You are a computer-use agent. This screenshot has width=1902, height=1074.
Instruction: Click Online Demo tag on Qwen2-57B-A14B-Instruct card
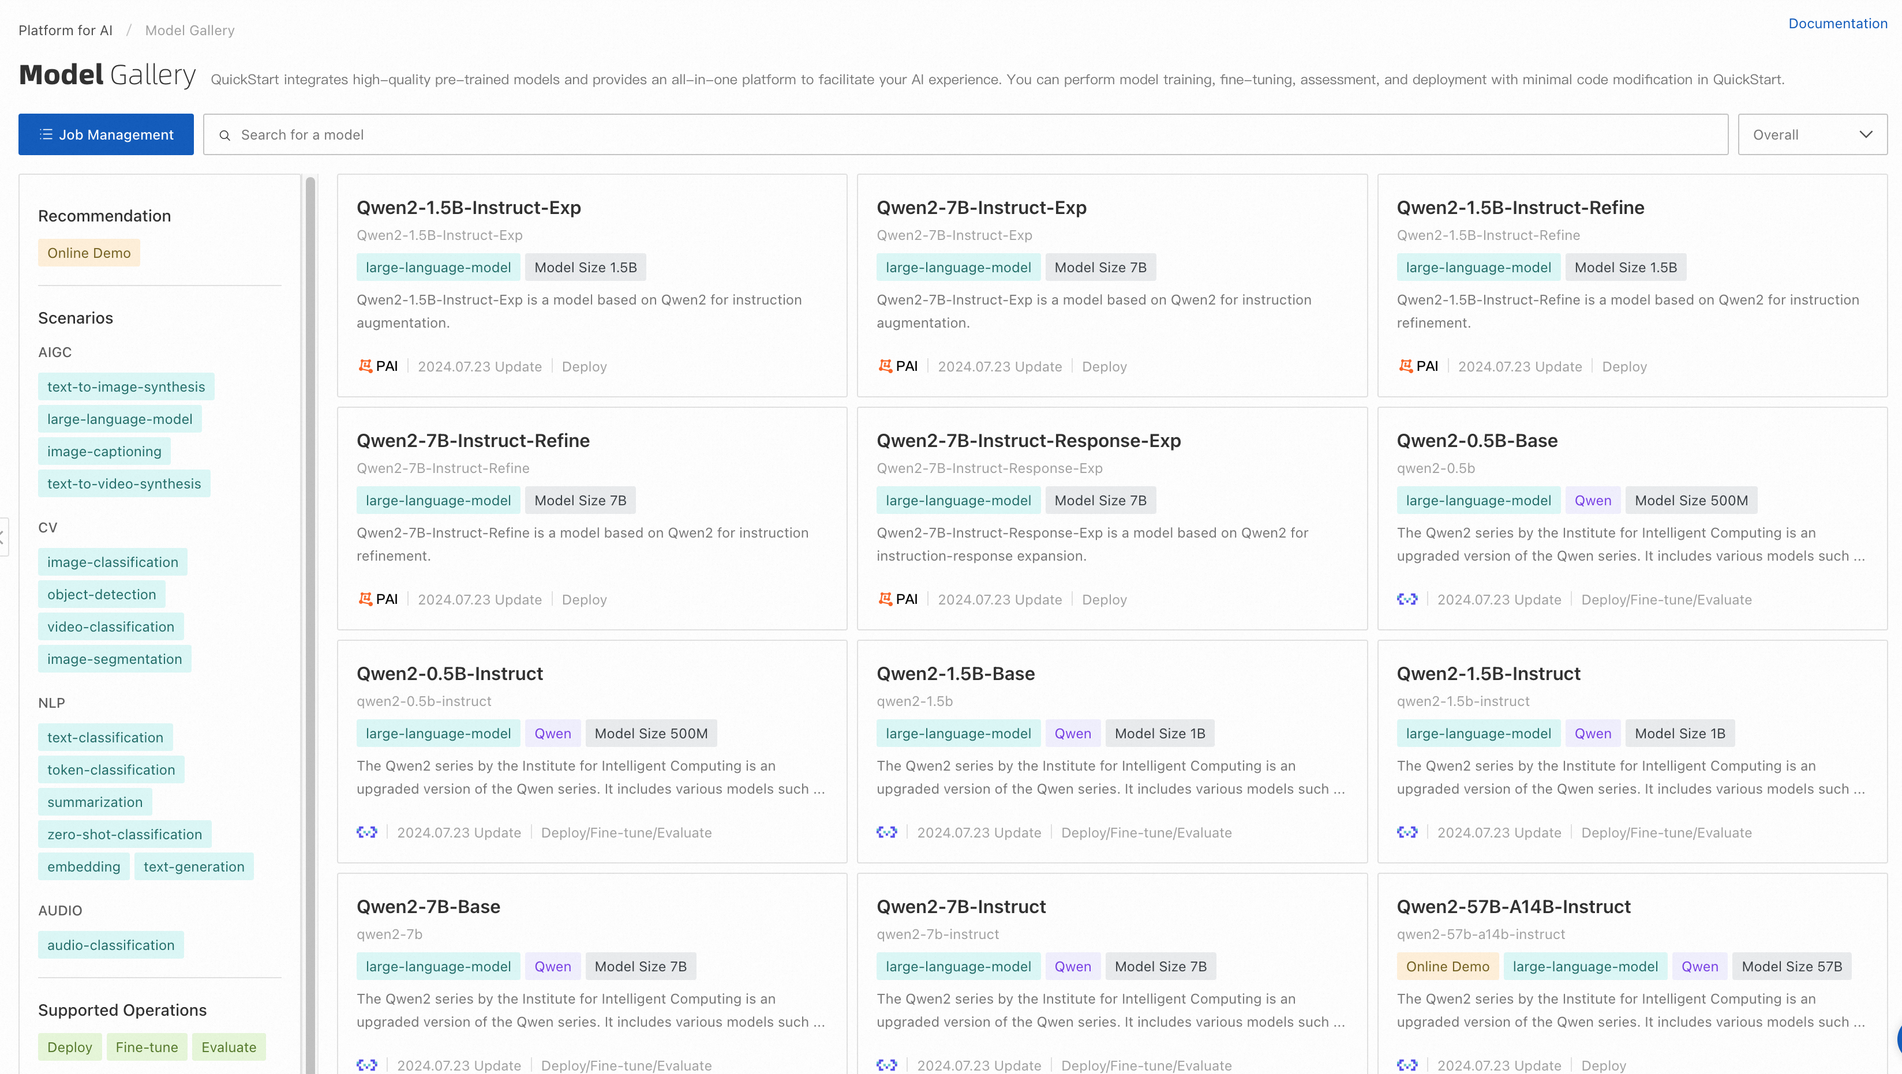click(1447, 967)
